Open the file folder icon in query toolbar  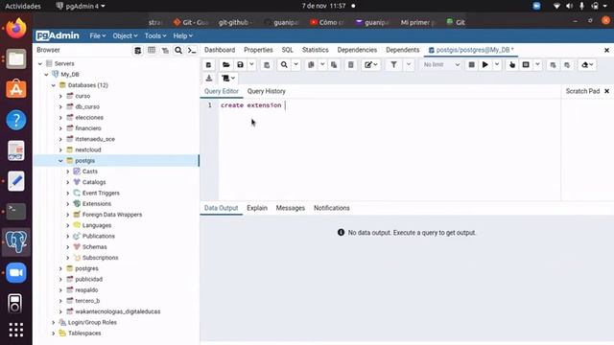(x=226, y=65)
